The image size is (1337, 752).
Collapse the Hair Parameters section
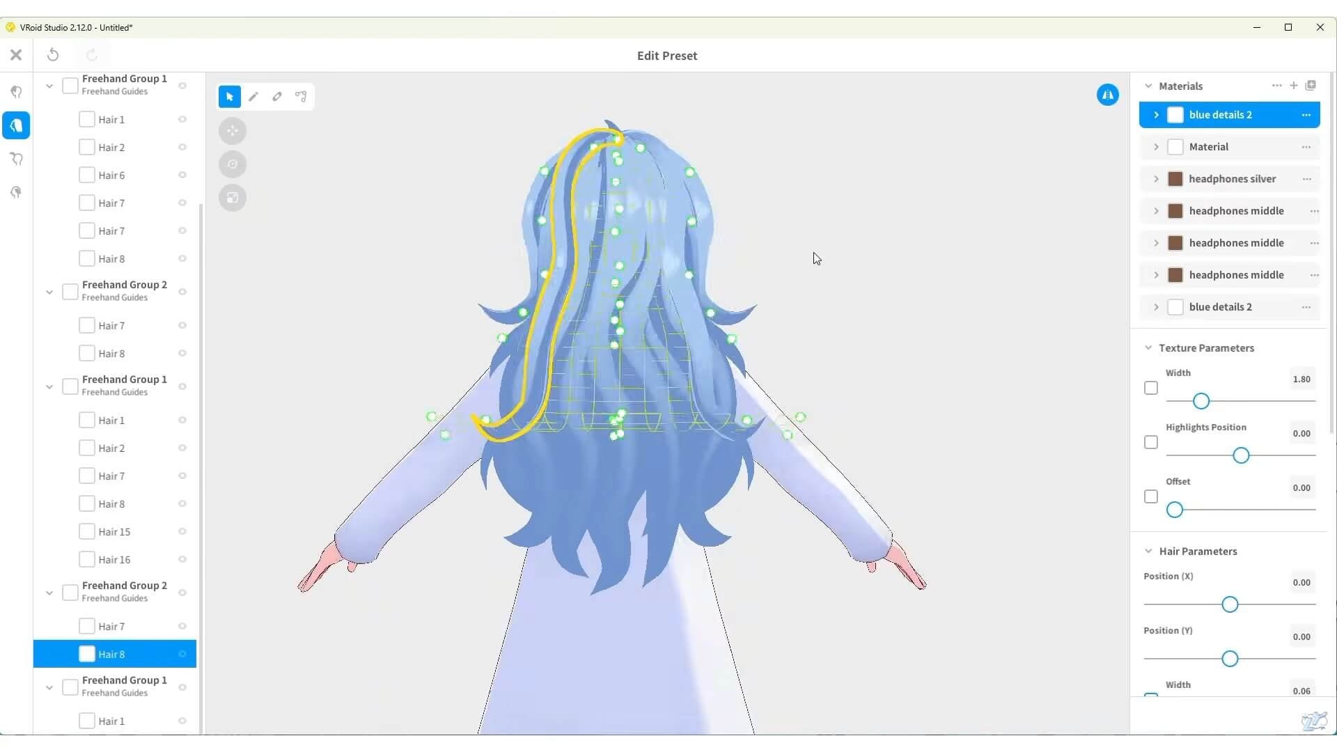pos(1148,551)
